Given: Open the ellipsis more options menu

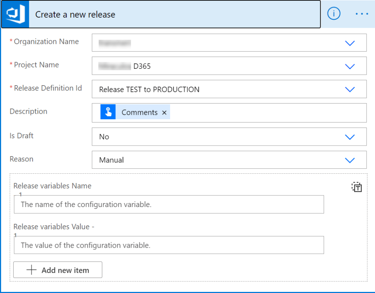Looking at the screenshot, I should pos(362,14).
